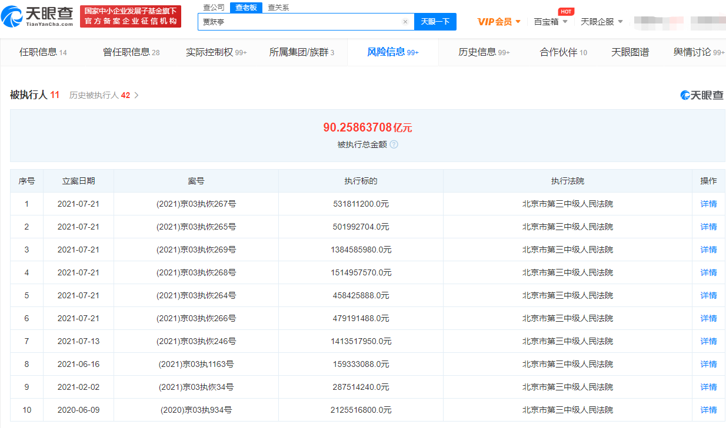View 详情 for case 京03执恢34号
Image resolution: width=726 pixels, height=428 pixels.
coord(708,387)
